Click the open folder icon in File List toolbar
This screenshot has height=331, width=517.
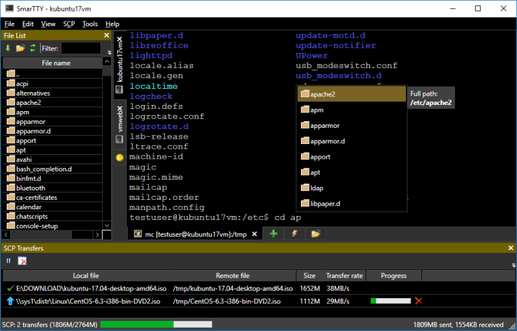coord(20,48)
